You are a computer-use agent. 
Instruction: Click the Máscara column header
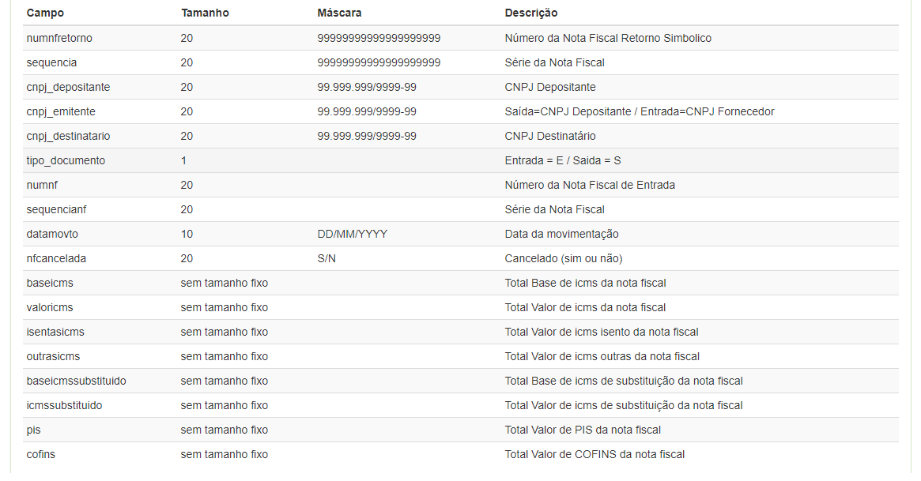339,13
